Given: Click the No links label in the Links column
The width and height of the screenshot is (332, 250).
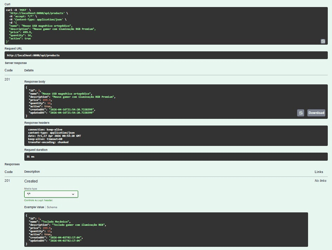Looking at the screenshot, I should [320, 181].
